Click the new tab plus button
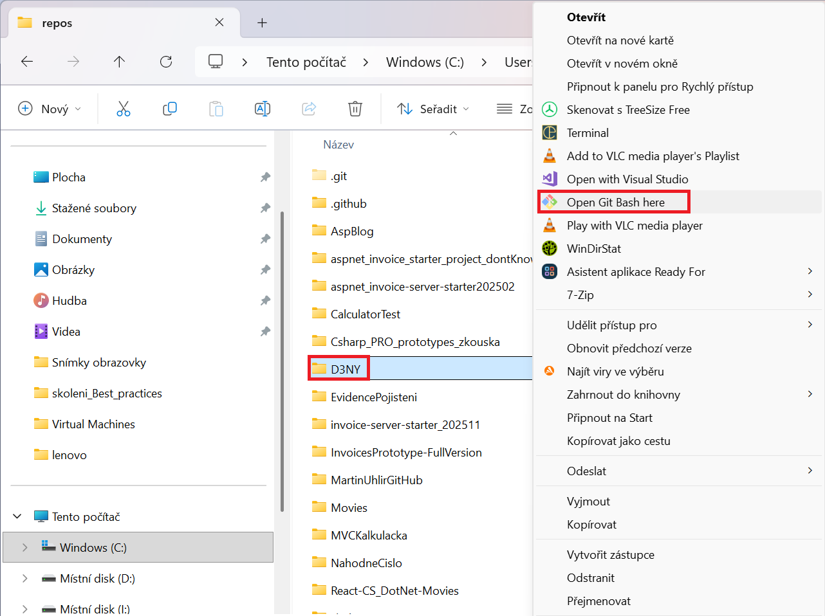This screenshot has width=825, height=616. pyautogui.click(x=261, y=21)
